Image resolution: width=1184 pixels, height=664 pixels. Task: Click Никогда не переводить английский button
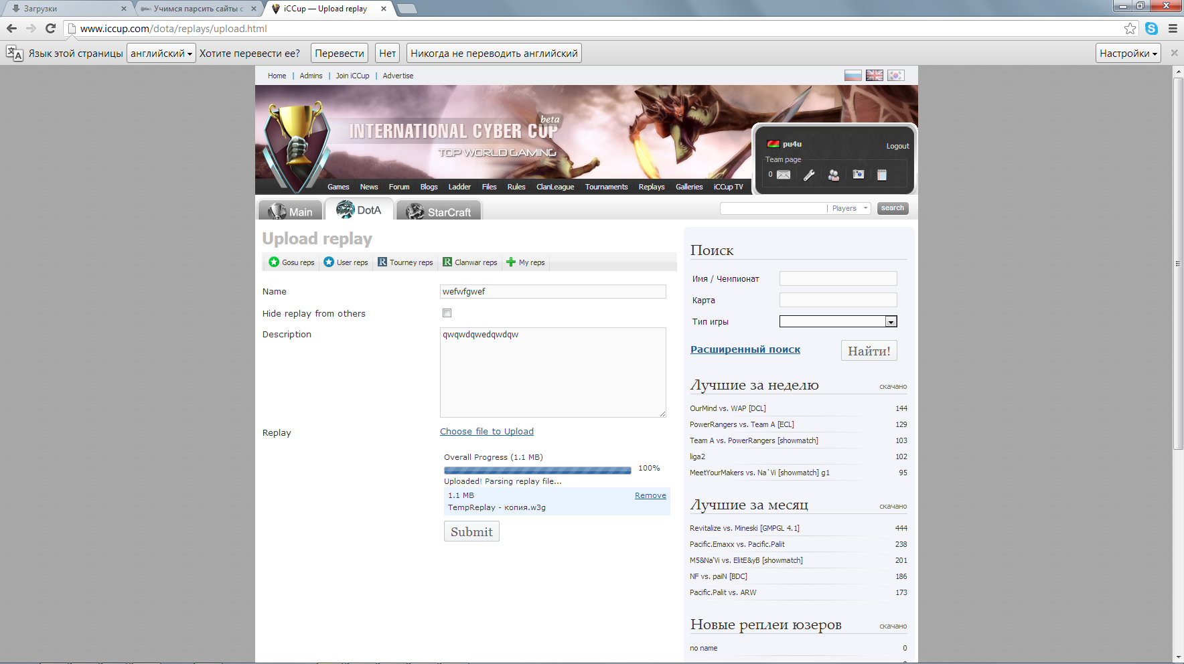pos(494,54)
